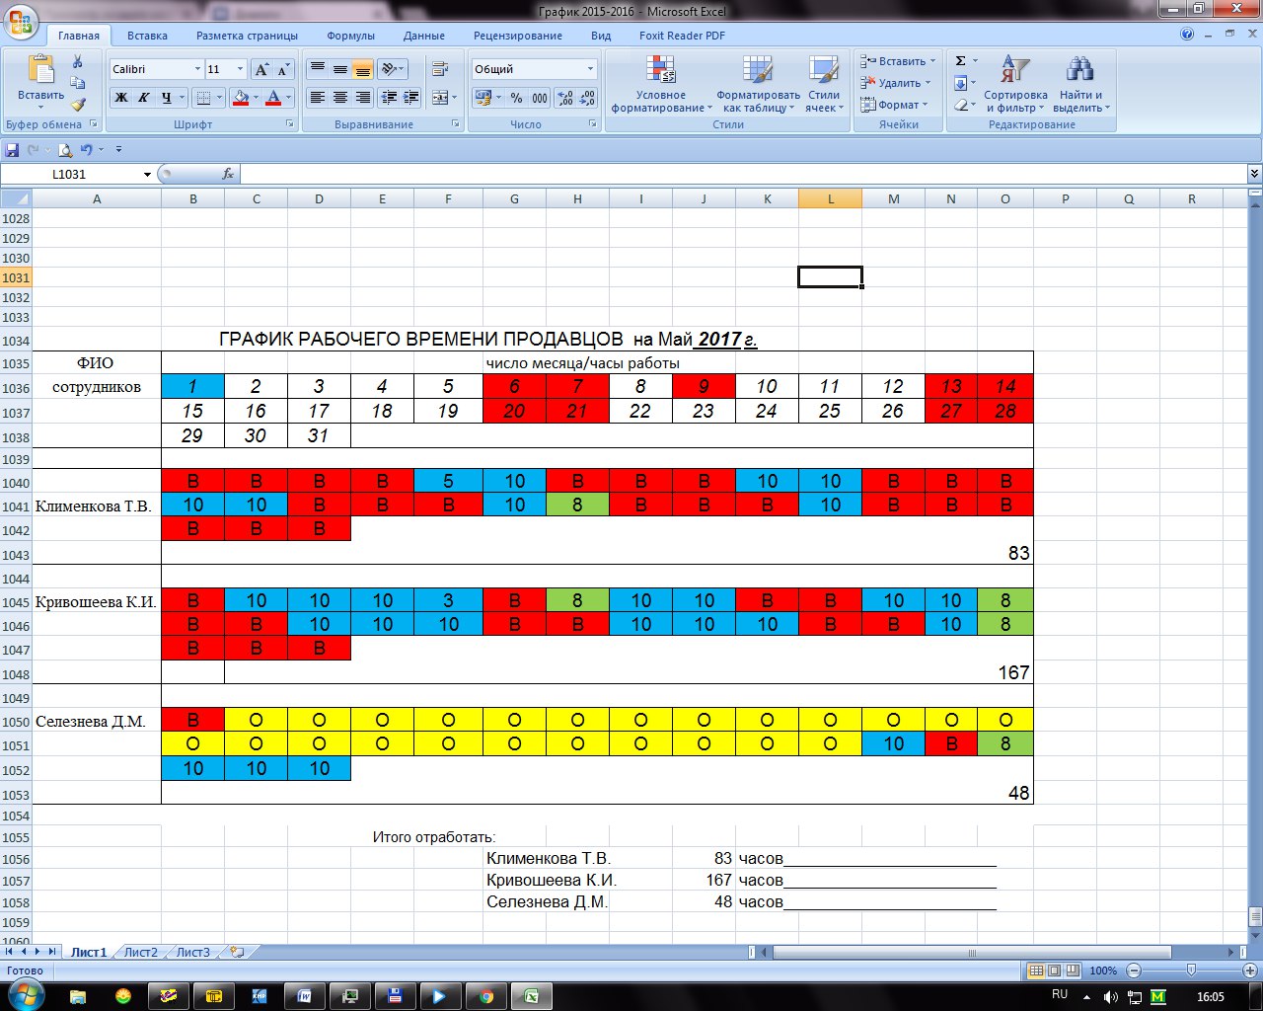Open the Calibri font name dropdown

pyautogui.click(x=195, y=69)
